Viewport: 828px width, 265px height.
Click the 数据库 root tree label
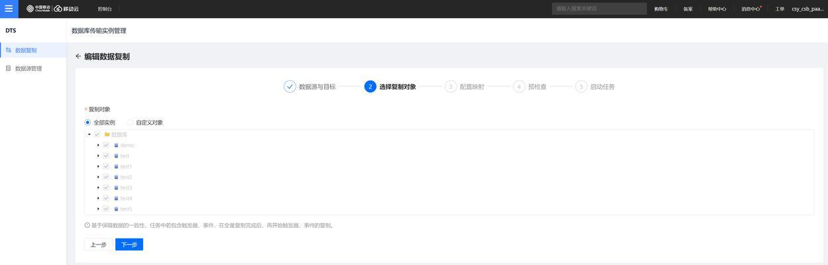point(119,134)
